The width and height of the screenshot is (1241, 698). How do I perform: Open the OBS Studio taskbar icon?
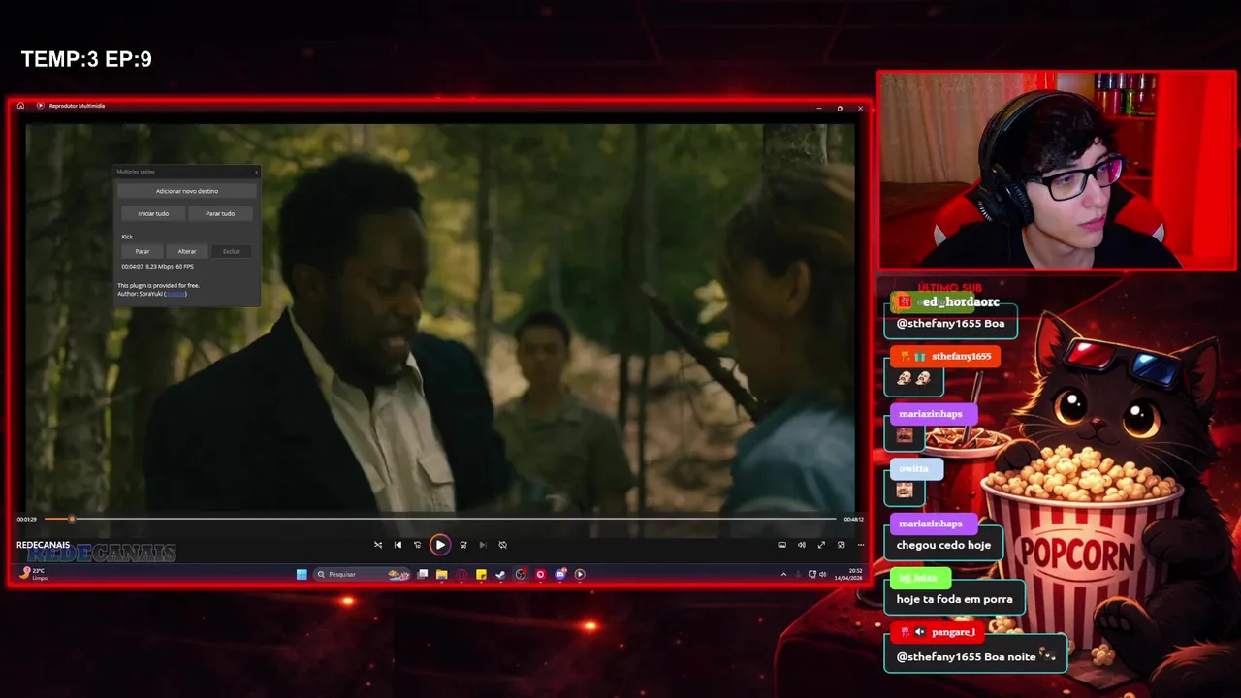[521, 574]
